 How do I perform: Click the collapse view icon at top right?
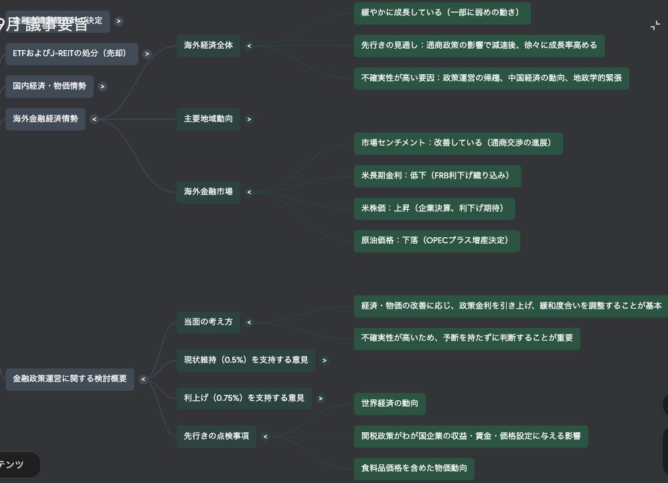tap(655, 26)
